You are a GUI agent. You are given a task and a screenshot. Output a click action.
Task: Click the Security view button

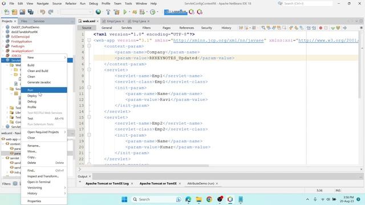[206, 28]
